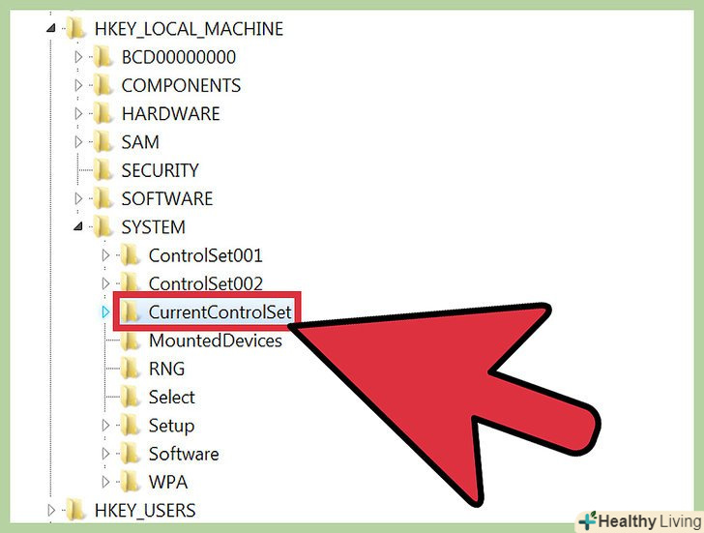Image resolution: width=704 pixels, height=533 pixels.
Task: Select the Select key label
Action: pos(171,397)
